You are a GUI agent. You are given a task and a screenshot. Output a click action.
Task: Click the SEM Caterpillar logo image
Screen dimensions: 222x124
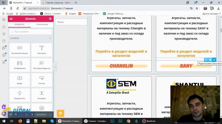point(121,86)
